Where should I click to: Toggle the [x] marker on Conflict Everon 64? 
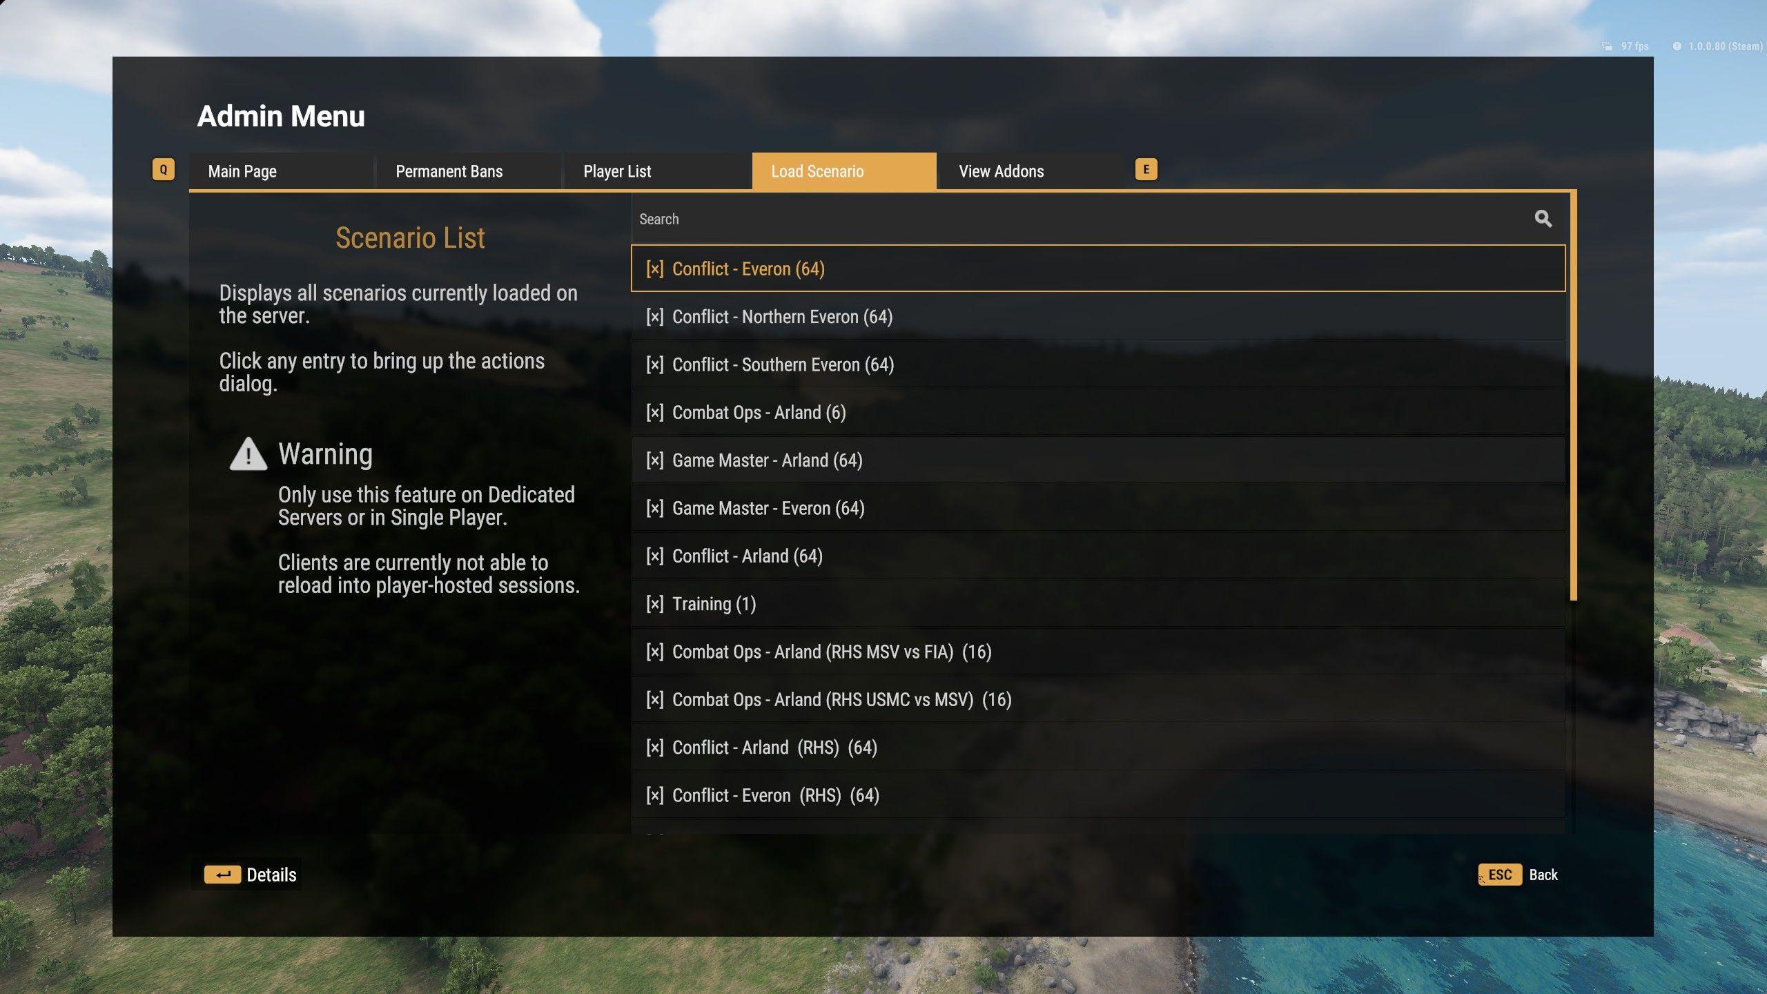653,269
